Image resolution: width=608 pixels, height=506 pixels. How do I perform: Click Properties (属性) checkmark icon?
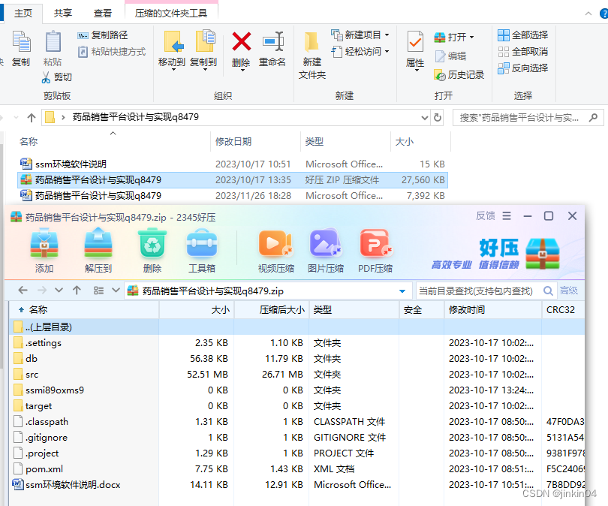coord(415,42)
